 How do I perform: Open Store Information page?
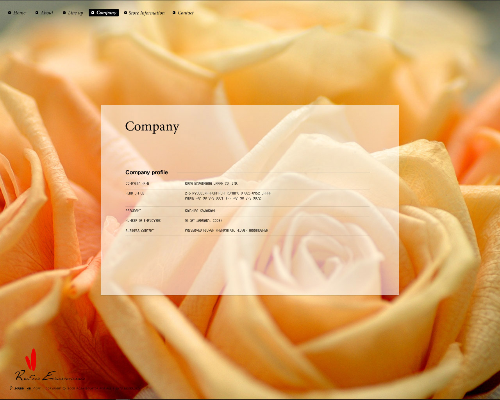point(144,13)
